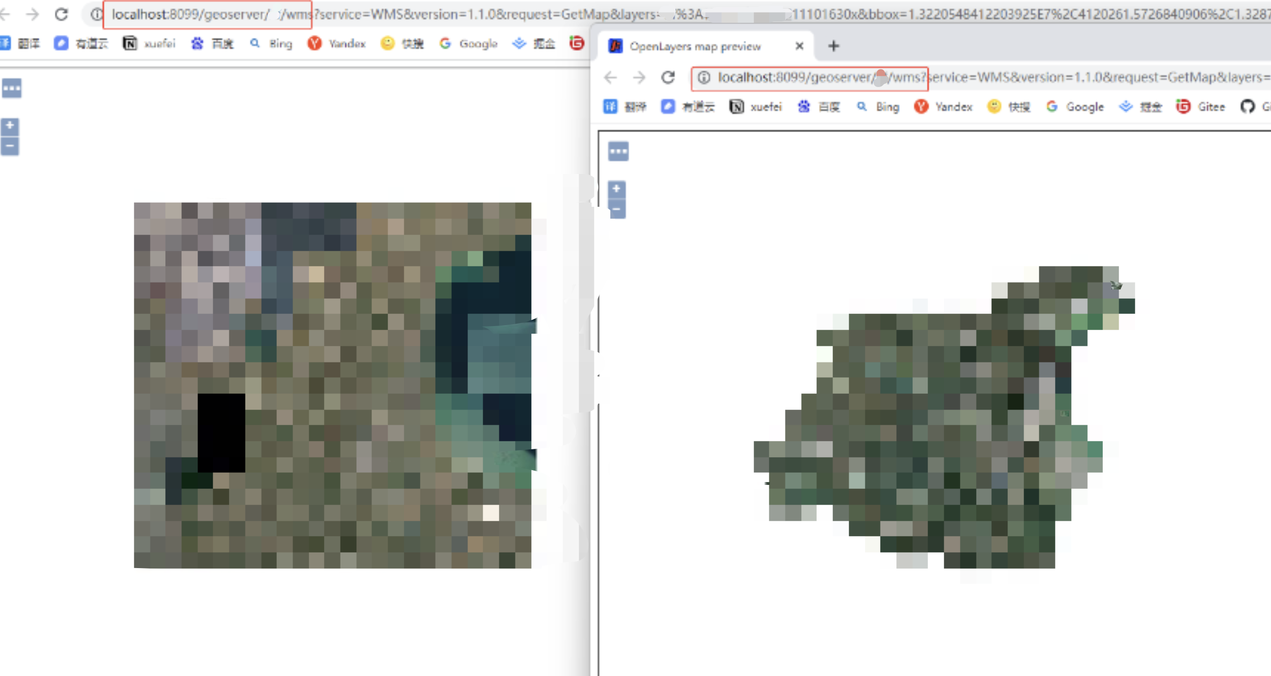The image size is (1271, 676).
Task: Close the OpenLayers map preview tab
Action: (x=799, y=46)
